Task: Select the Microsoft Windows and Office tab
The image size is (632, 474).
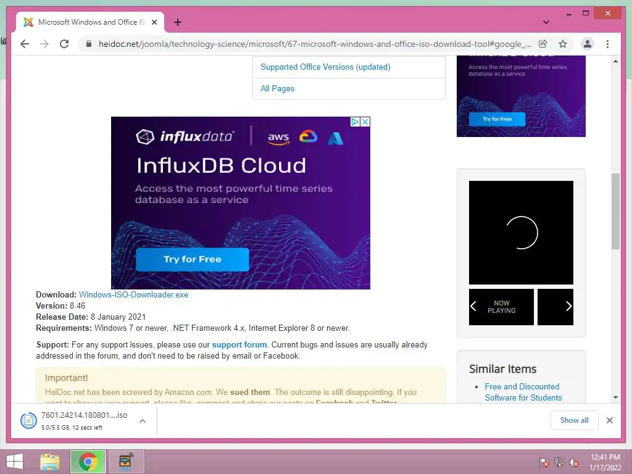Action: pos(90,22)
